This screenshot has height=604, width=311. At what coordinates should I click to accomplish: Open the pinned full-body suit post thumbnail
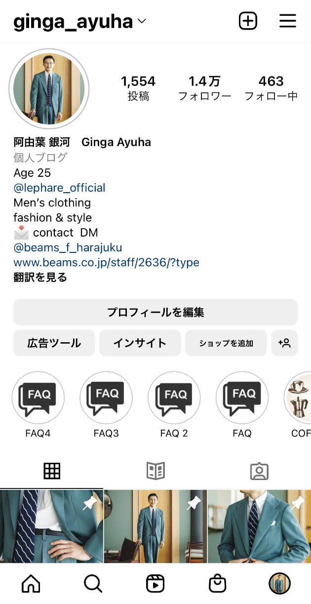[155, 526]
